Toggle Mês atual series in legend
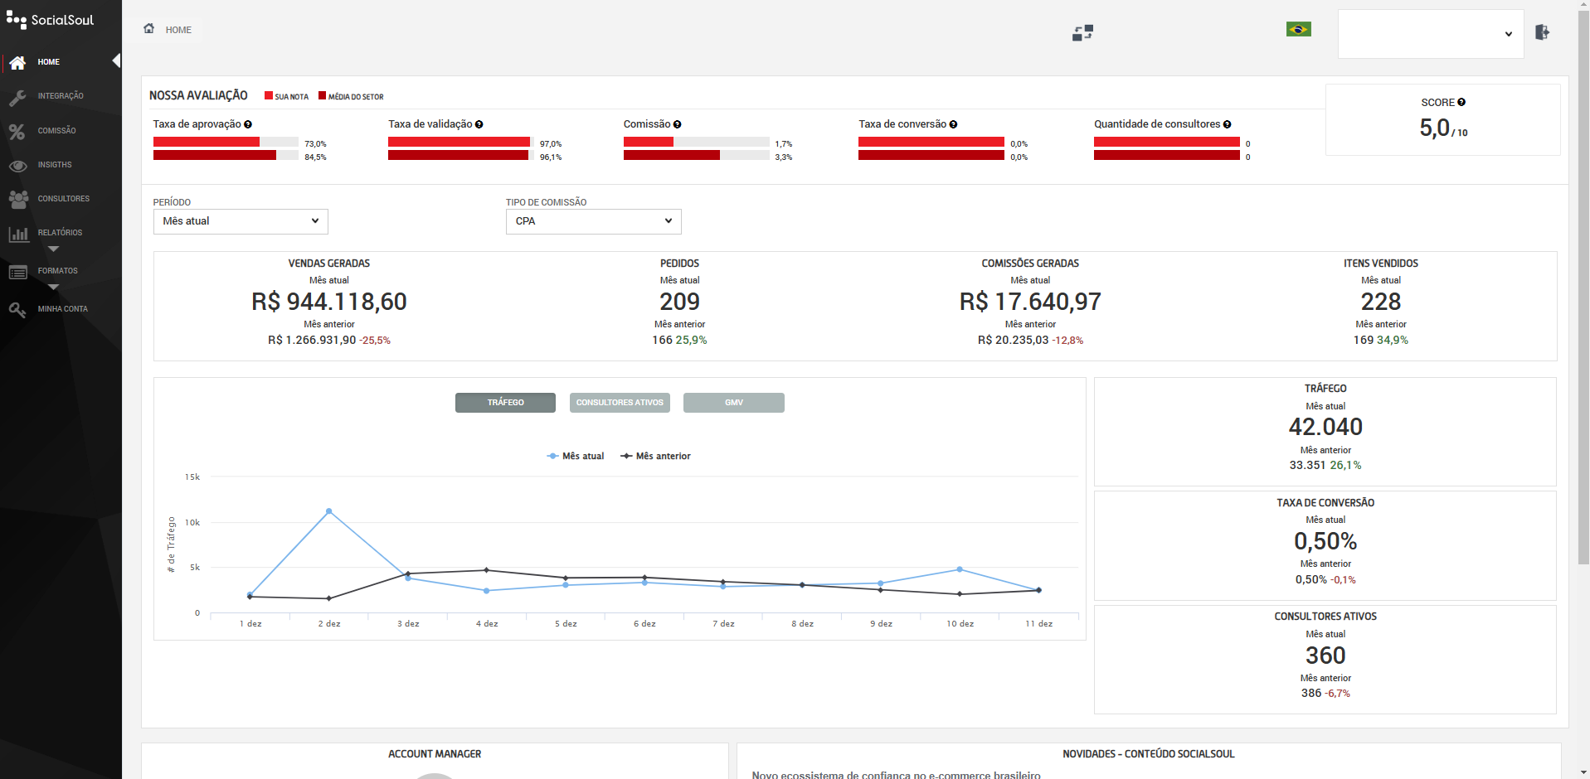This screenshot has height=779, width=1590. pos(576,456)
